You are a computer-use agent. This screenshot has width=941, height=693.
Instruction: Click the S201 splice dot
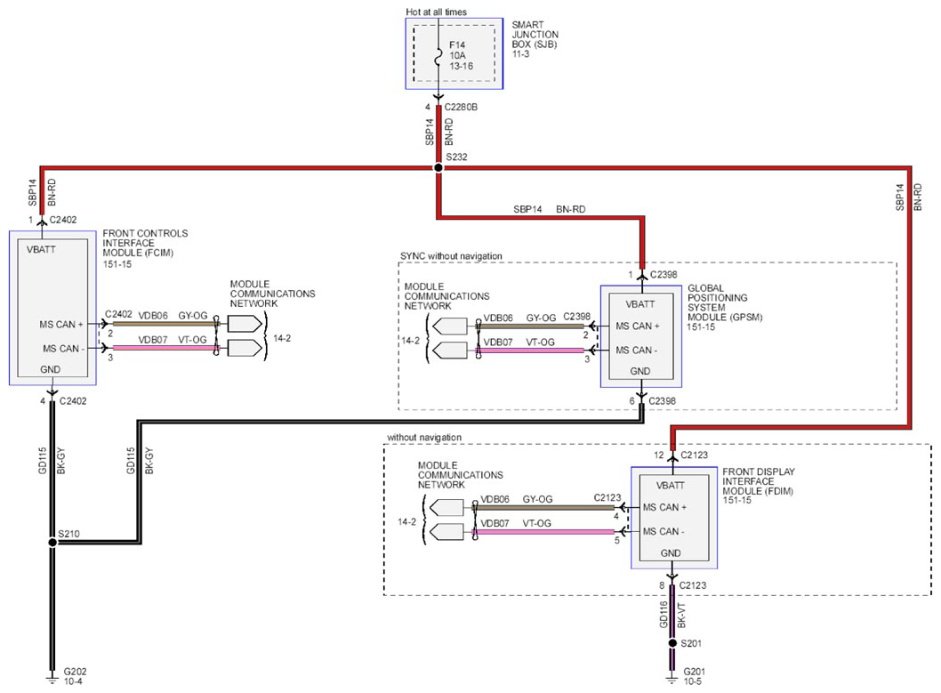click(672, 643)
